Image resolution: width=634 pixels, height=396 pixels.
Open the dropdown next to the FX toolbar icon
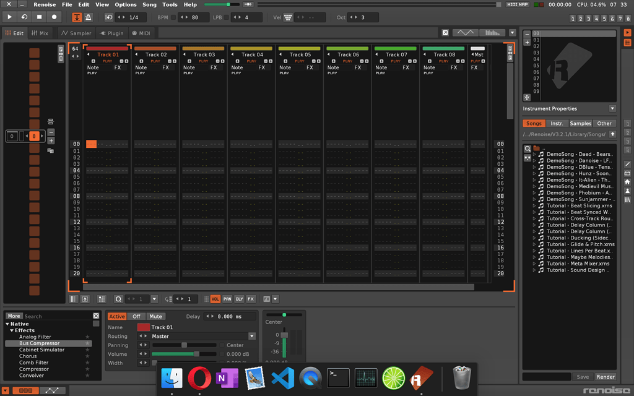tap(276, 299)
